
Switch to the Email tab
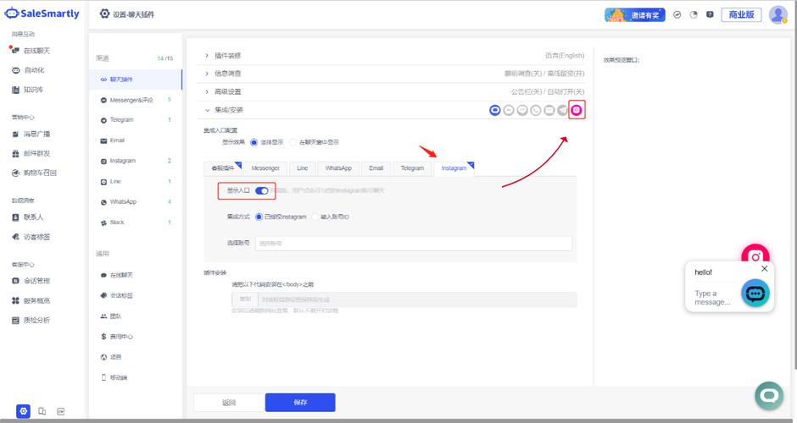(376, 168)
